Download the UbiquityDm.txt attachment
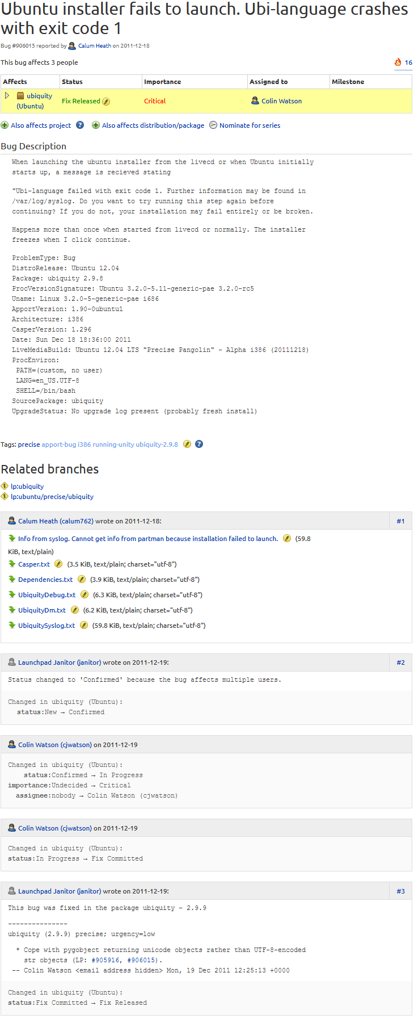This screenshot has height=1019, width=414. 42,610
